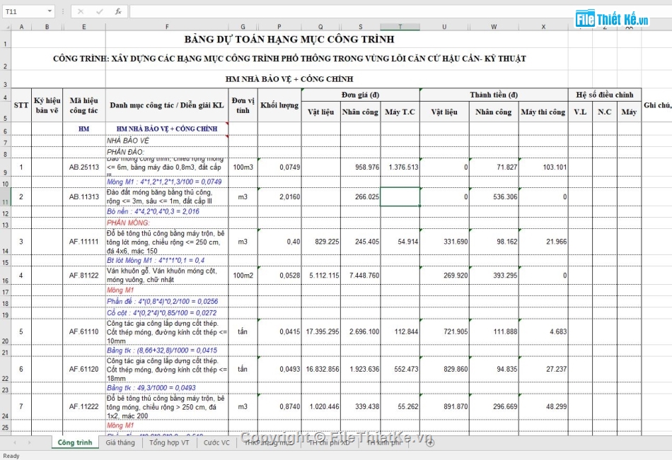Click the Cancel X icon in formula bar
This screenshot has height=460, width=672.
pyautogui.click(x=81, y=11)
